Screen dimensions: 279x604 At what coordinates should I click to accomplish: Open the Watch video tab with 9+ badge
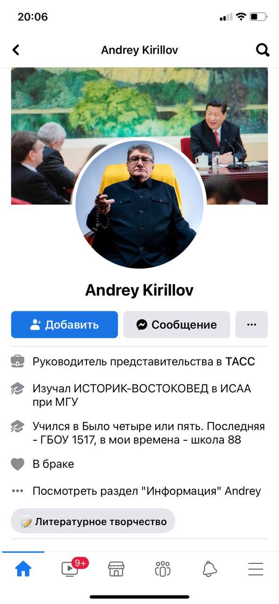tap(70, 569)
